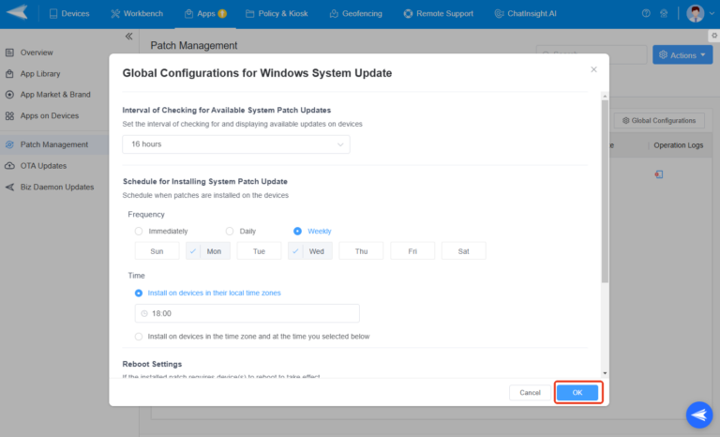Click the Biz Daemon Updates icon

[9, 187]
